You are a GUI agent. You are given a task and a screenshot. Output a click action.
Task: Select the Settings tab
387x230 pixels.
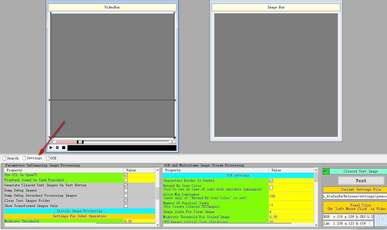(32, 158)
